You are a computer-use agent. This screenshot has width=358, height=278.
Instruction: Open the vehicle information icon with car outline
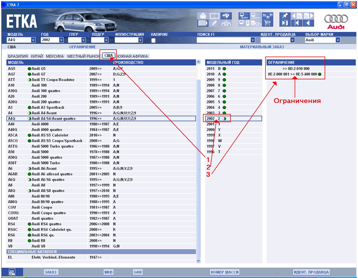pos(226,23)
